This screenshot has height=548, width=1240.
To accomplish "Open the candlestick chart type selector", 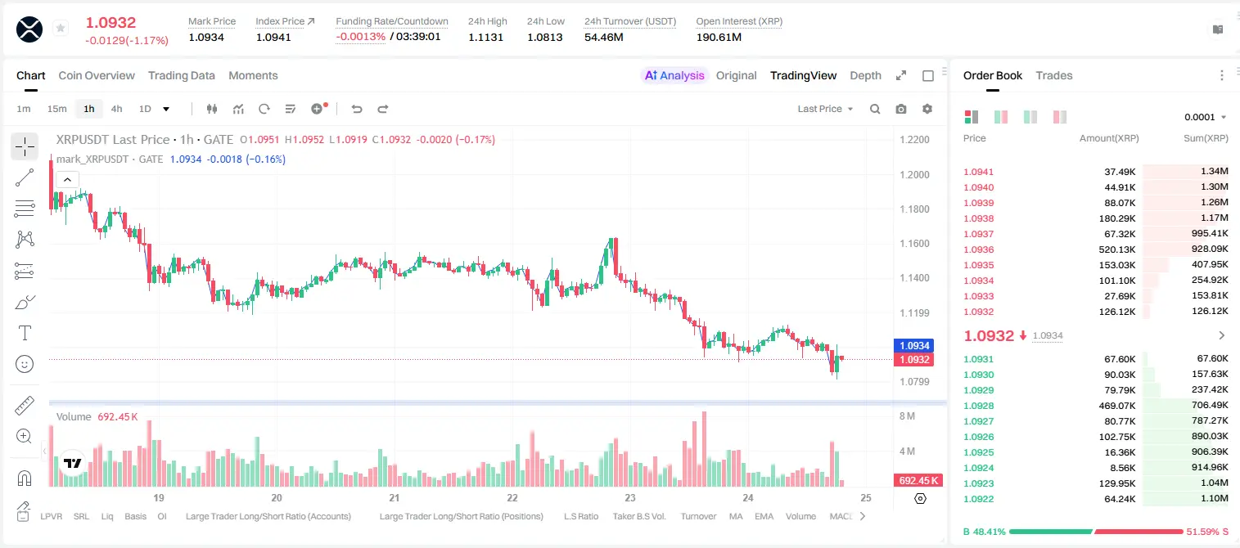I will pyautogui.click(x=212, y=109).
